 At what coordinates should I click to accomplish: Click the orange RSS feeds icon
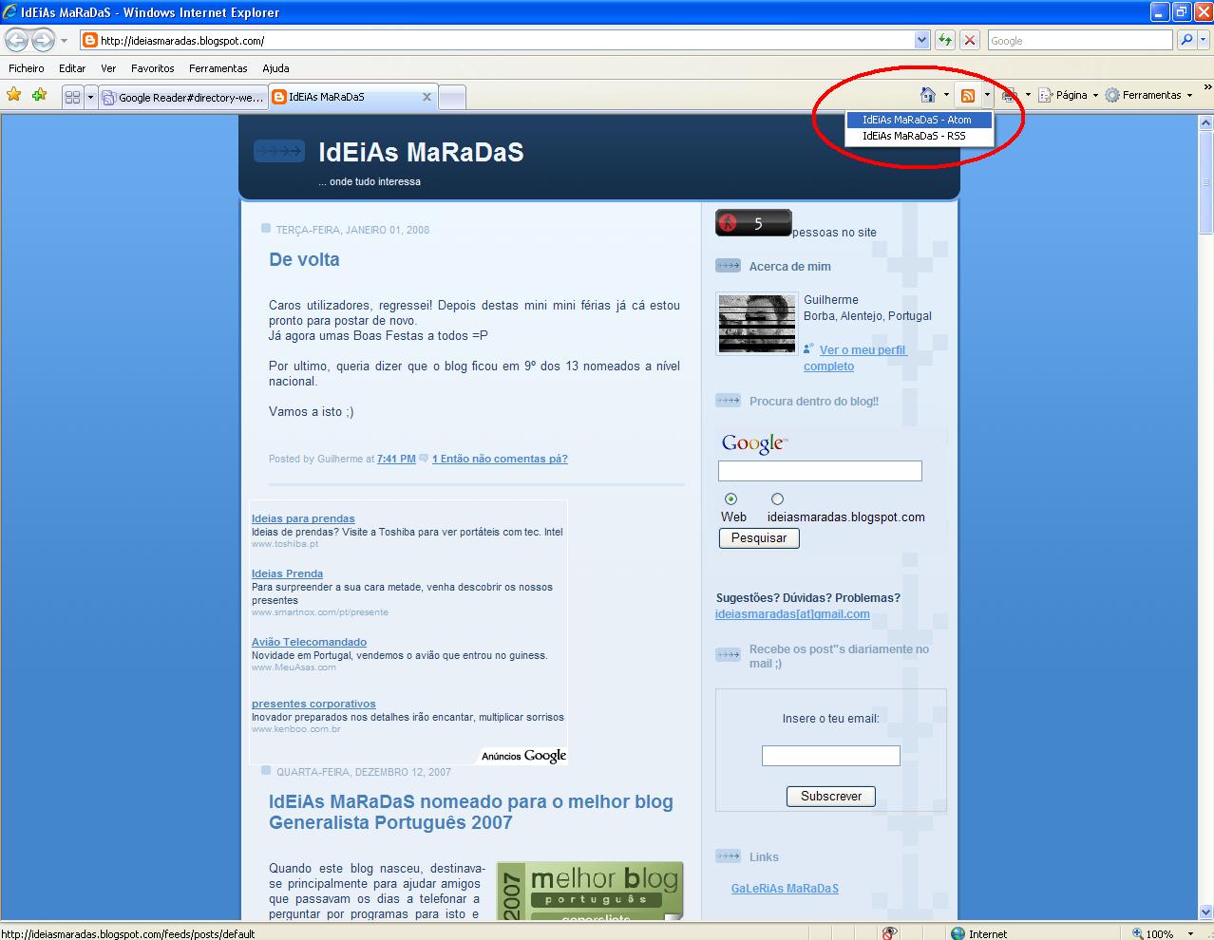click(x=968, y=95)
